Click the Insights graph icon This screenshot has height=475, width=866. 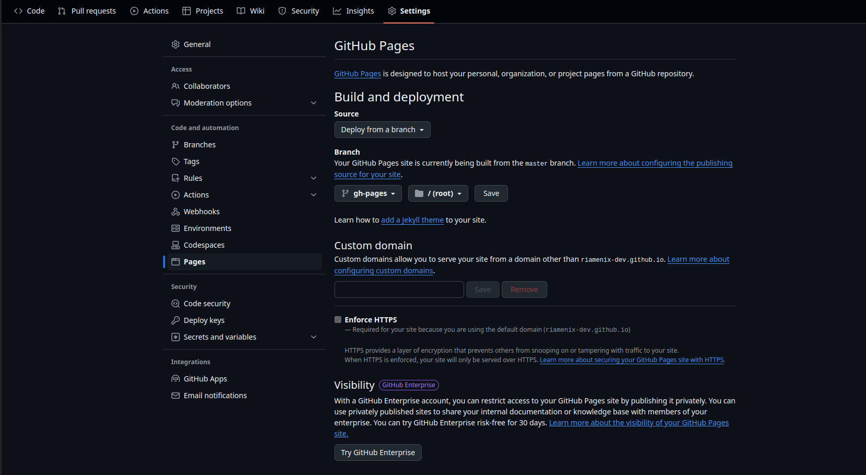coord(337,11)
